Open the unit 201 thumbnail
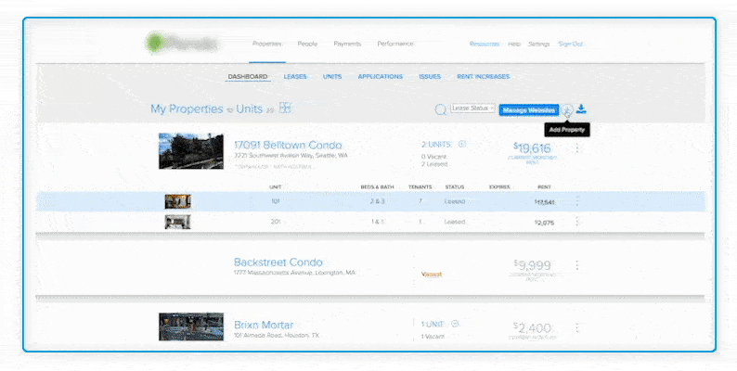This screenshot has width=737, height=371. [x=177, y=222]
